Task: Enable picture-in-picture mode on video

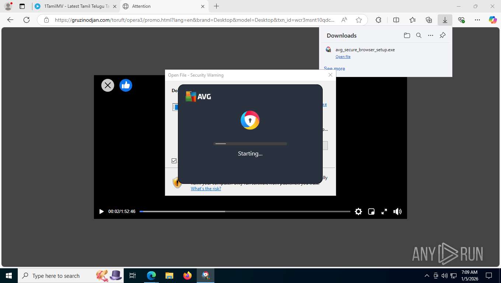Action: pyautogui.click(x=371, y=212)
